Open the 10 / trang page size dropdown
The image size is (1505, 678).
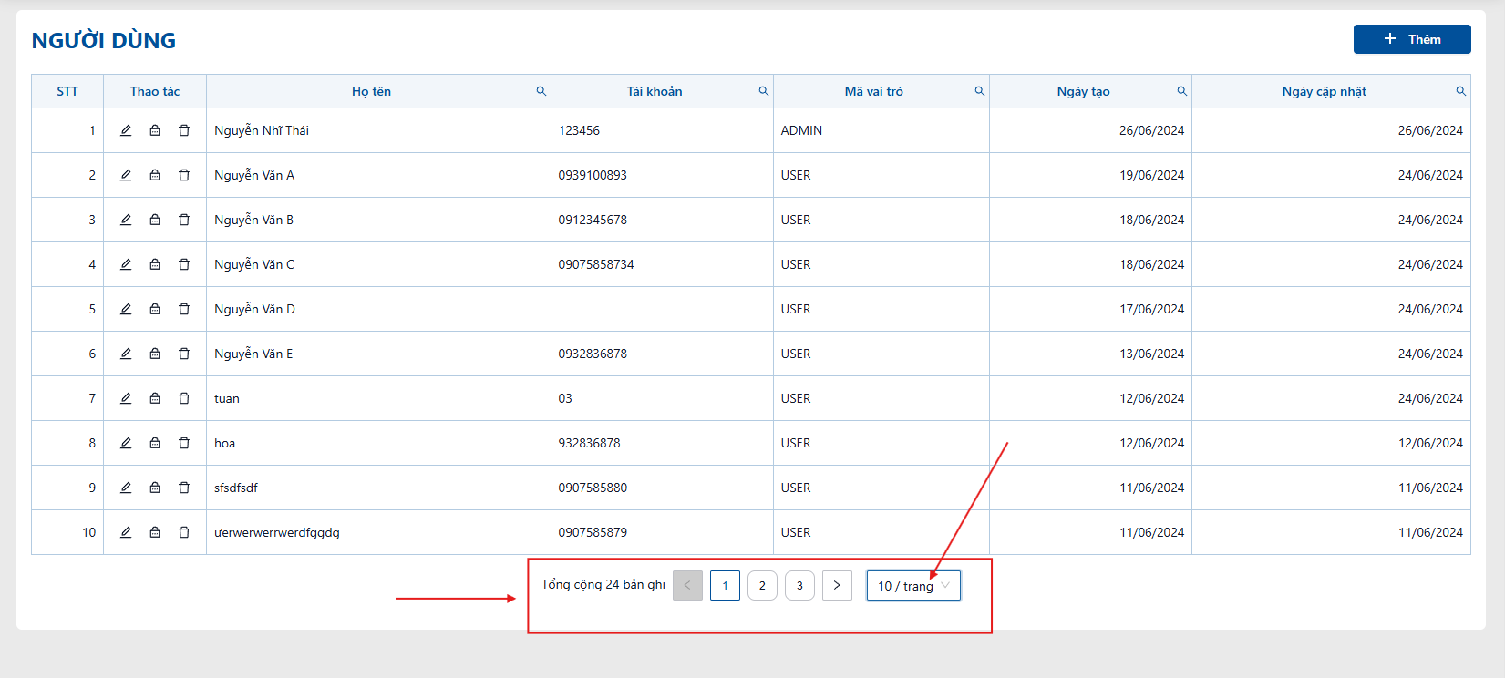[913, 586]
